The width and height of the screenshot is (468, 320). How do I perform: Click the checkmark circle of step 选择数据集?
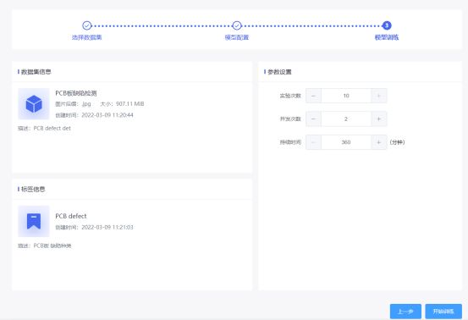tap(87, 25)
